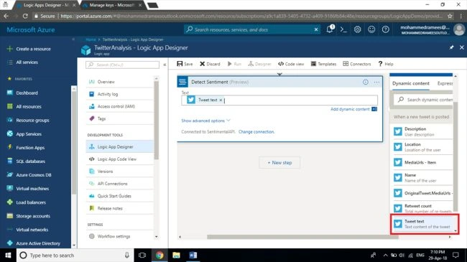The image size is (467, 262).
Task: Click the Save toolbar button
Action: (185, 64)
